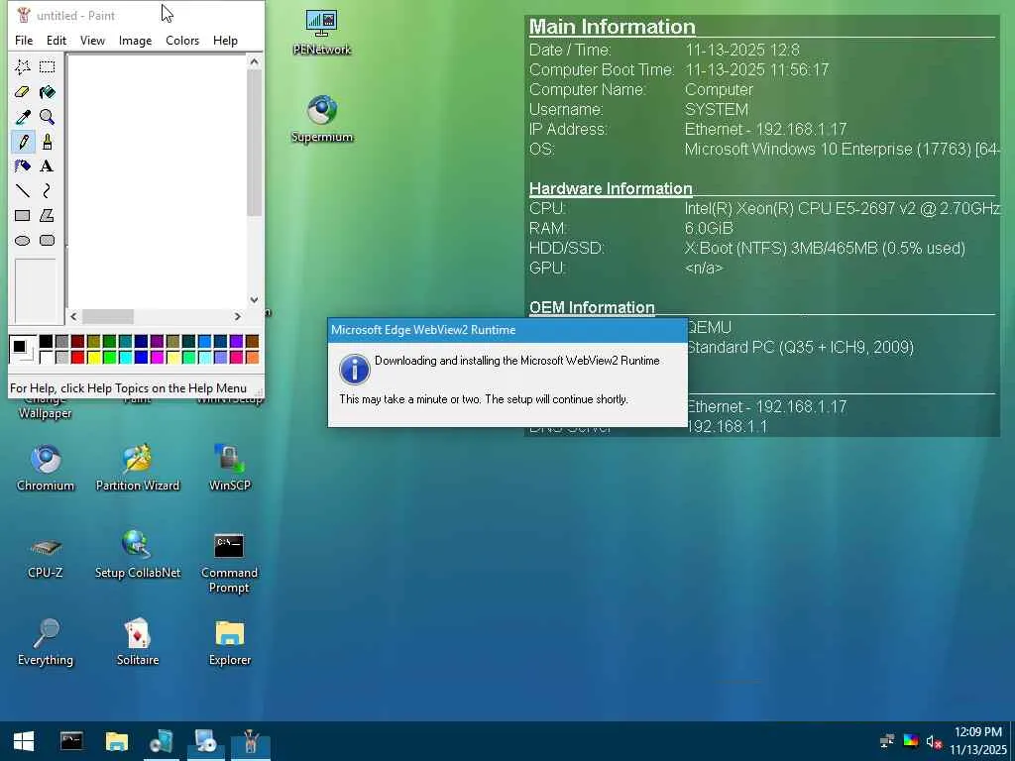
Task: Open the taskbar clock showing 12:09 PM
Action: click(978, 741)
